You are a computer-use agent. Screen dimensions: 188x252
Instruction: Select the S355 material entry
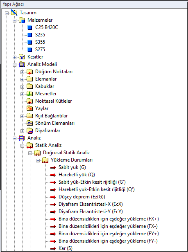click(40, 42)
